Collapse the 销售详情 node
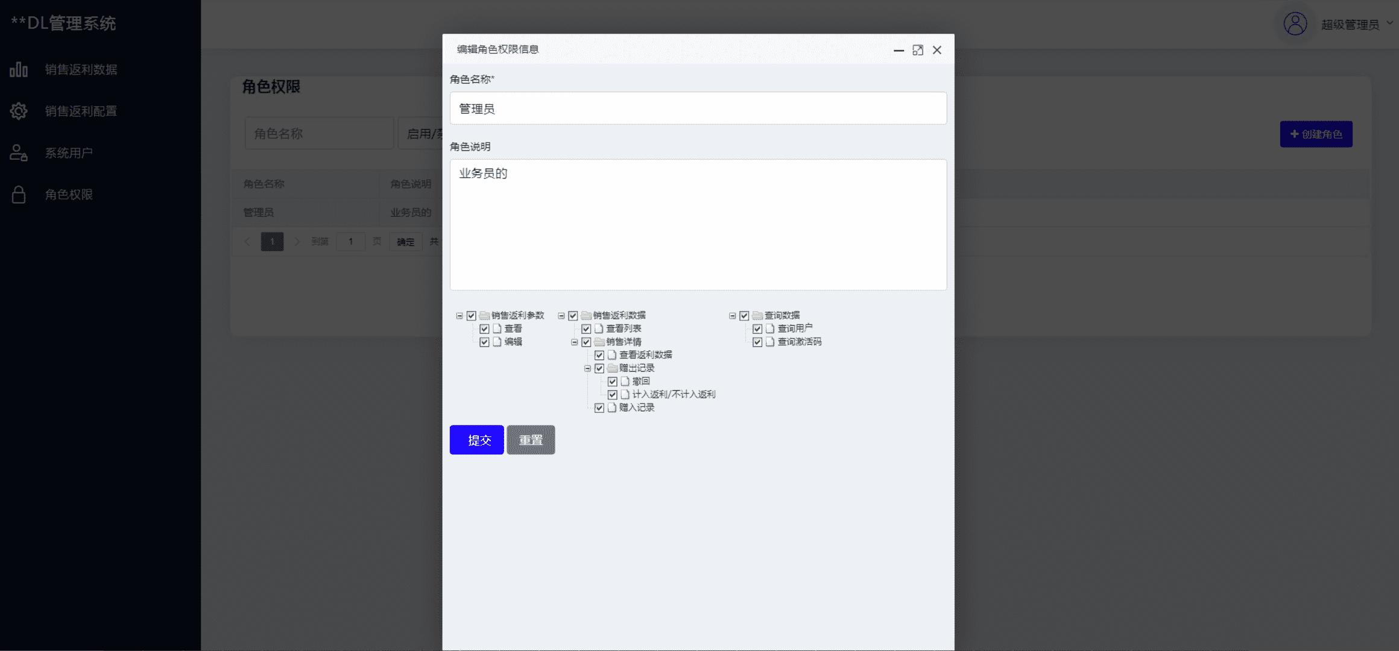The image size is (1399, 651). coord(575,342)
